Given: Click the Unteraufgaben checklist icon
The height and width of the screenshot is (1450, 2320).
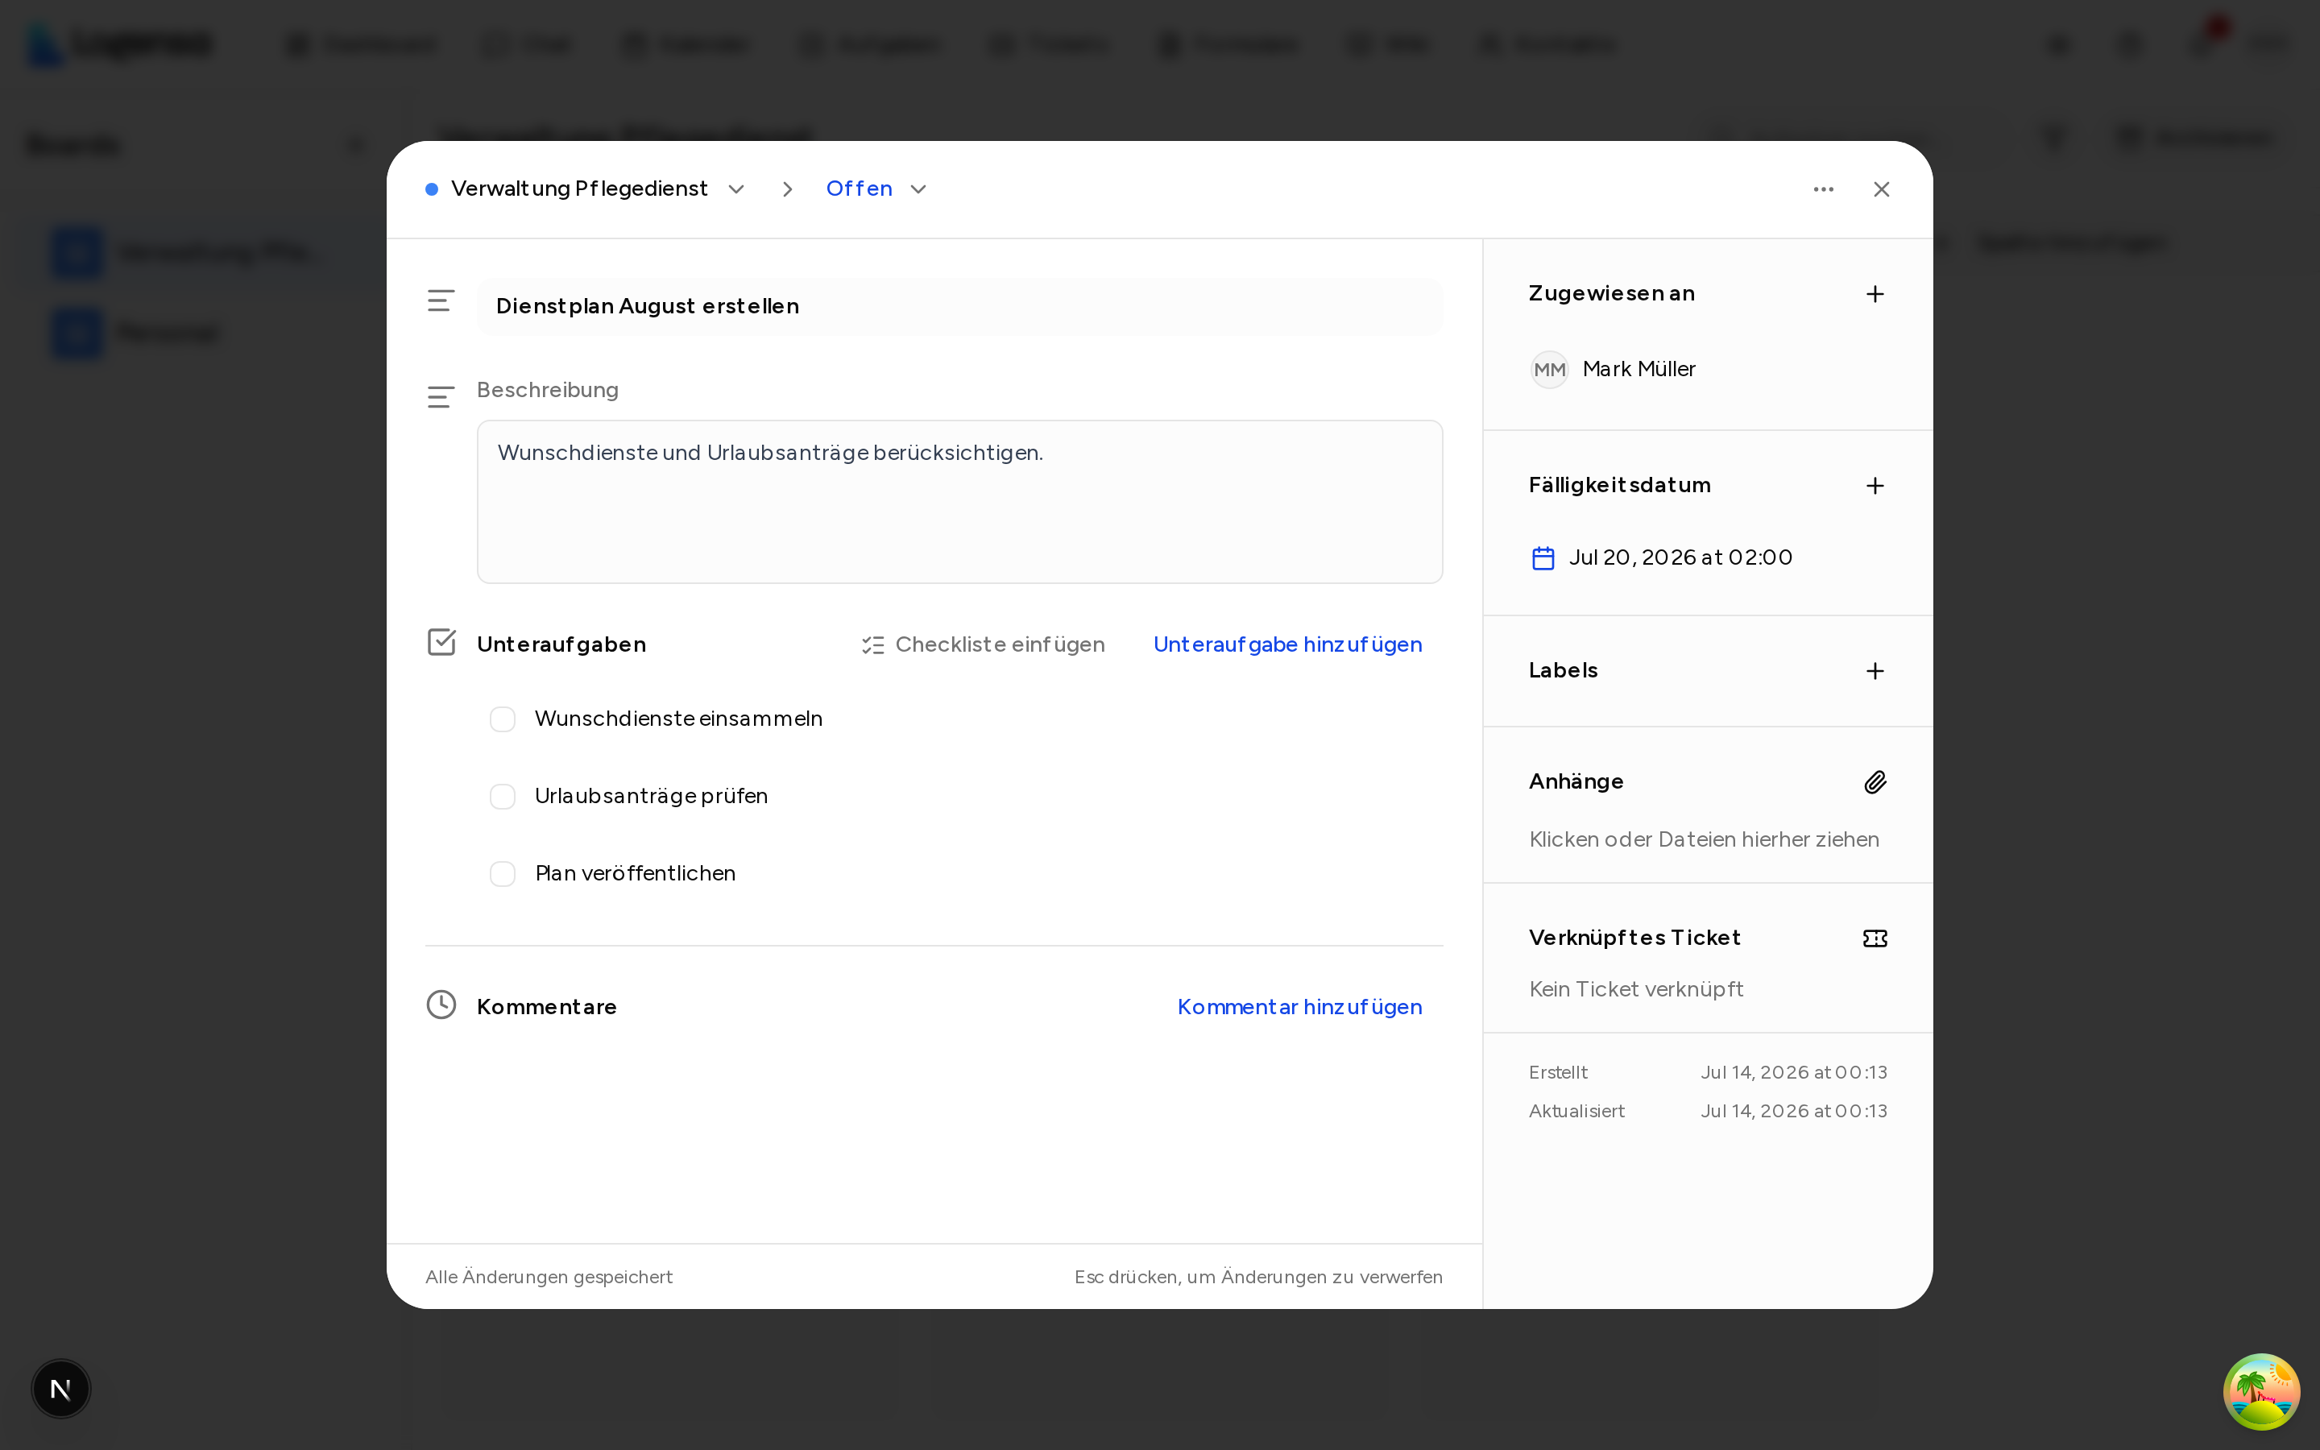Looking at the screenshot, I should tap(441, 643).
